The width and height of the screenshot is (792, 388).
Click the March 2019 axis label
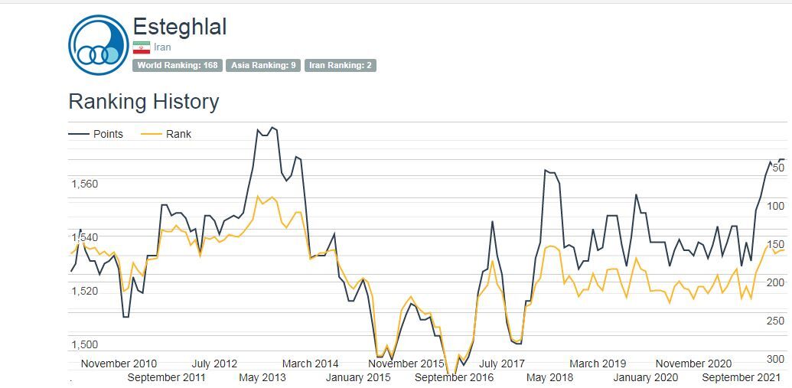point(598,364)
